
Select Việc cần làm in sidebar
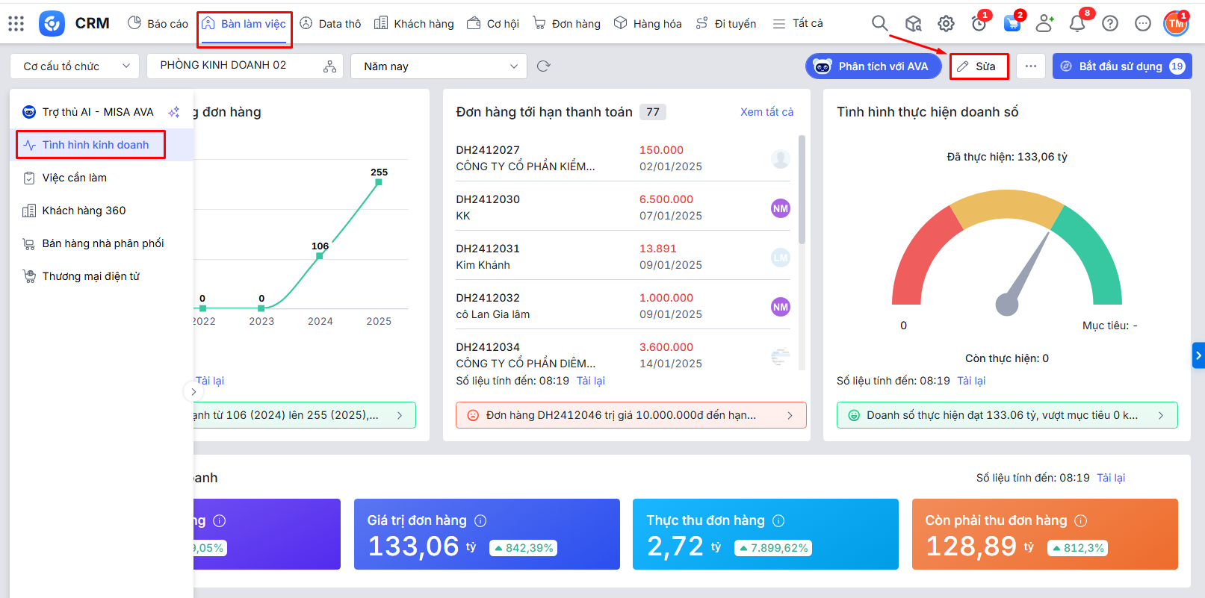(x=74, y=178)
